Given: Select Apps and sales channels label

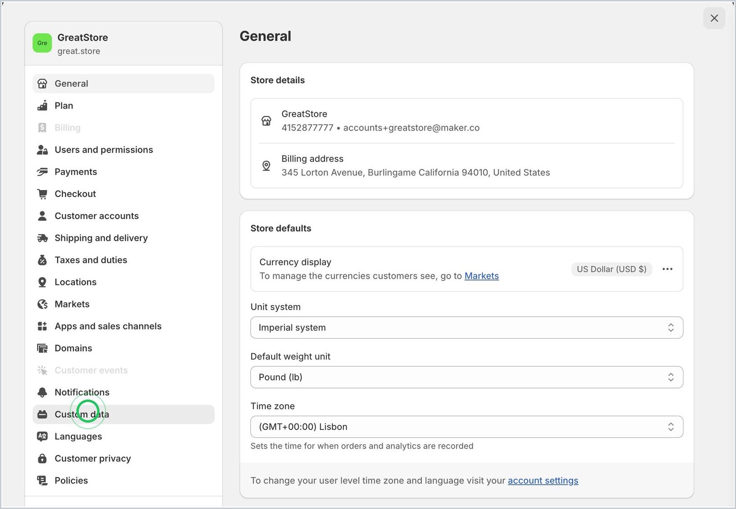Looking at the screenshot, I should click(x=108, y=326).
